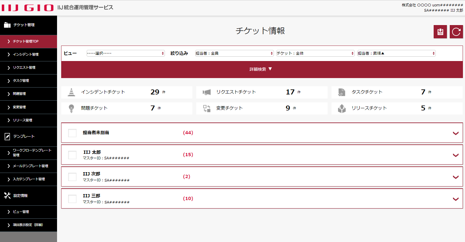Click the 設定情報 tools icon
Image resolution: width=465 pixels, height=242 pixels.
pyautogui.click(x=7, y=195)
